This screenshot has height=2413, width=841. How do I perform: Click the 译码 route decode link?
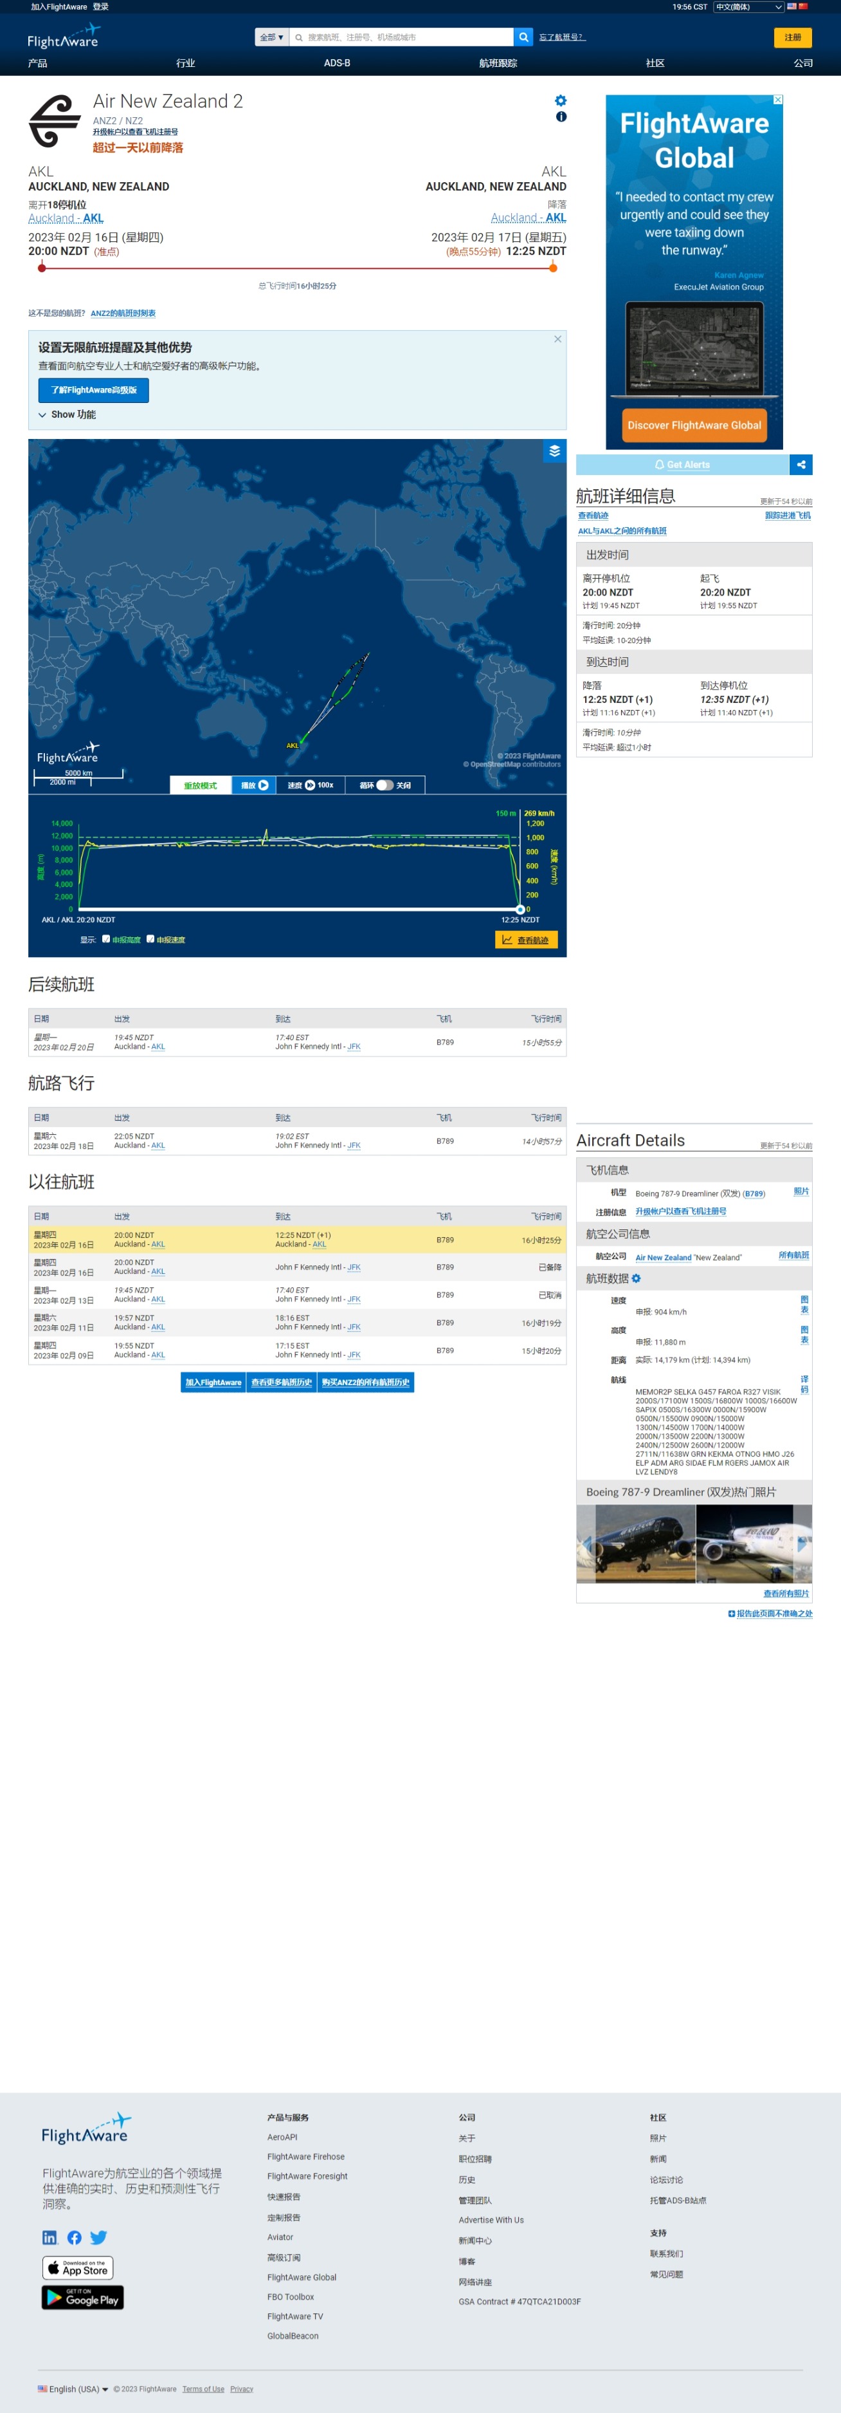tap(804, 1384)
